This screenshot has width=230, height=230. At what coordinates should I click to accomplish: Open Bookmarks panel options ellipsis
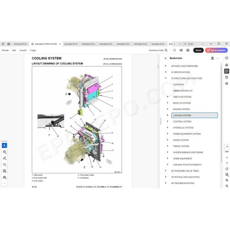tap(218, 58)
